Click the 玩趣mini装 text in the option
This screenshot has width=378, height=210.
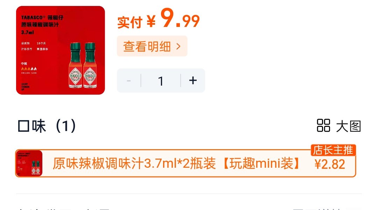coord(261,164)
